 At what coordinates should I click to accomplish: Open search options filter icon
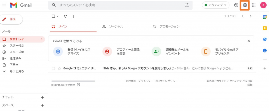187,5
